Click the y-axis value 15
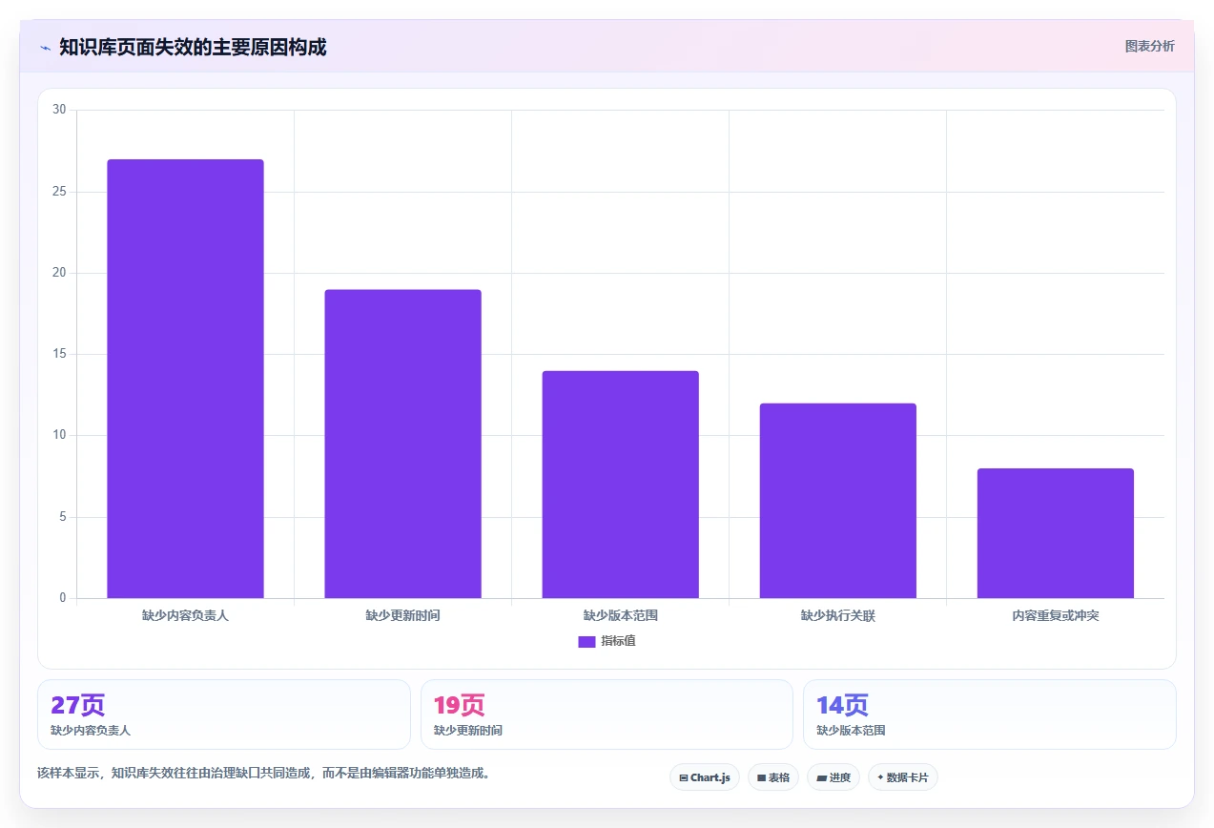This screenshot has height=828, width=1214. pyautogui.click(x=59, y=355)
